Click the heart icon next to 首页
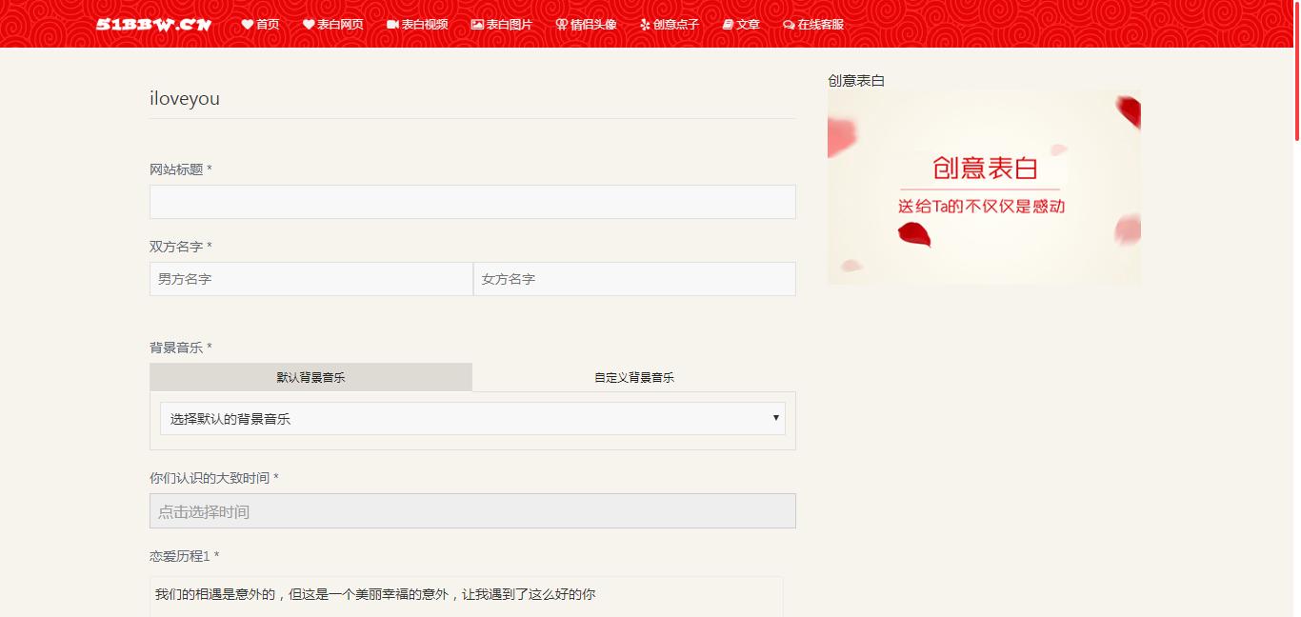 point(246,26)
